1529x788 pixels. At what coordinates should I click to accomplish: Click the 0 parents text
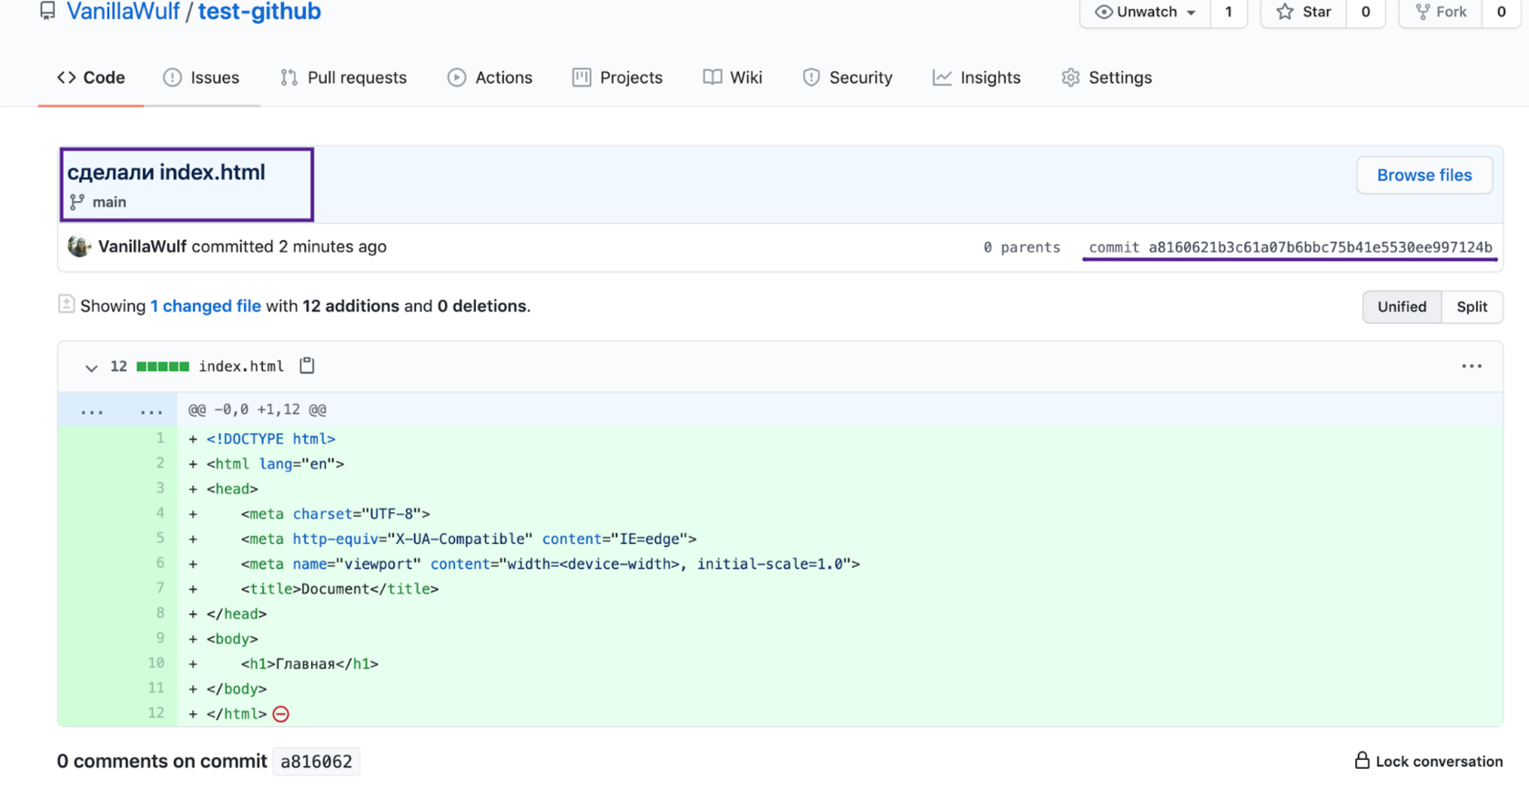coord(1022,248)
